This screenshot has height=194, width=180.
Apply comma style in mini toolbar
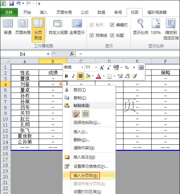(x=134, y=68)
